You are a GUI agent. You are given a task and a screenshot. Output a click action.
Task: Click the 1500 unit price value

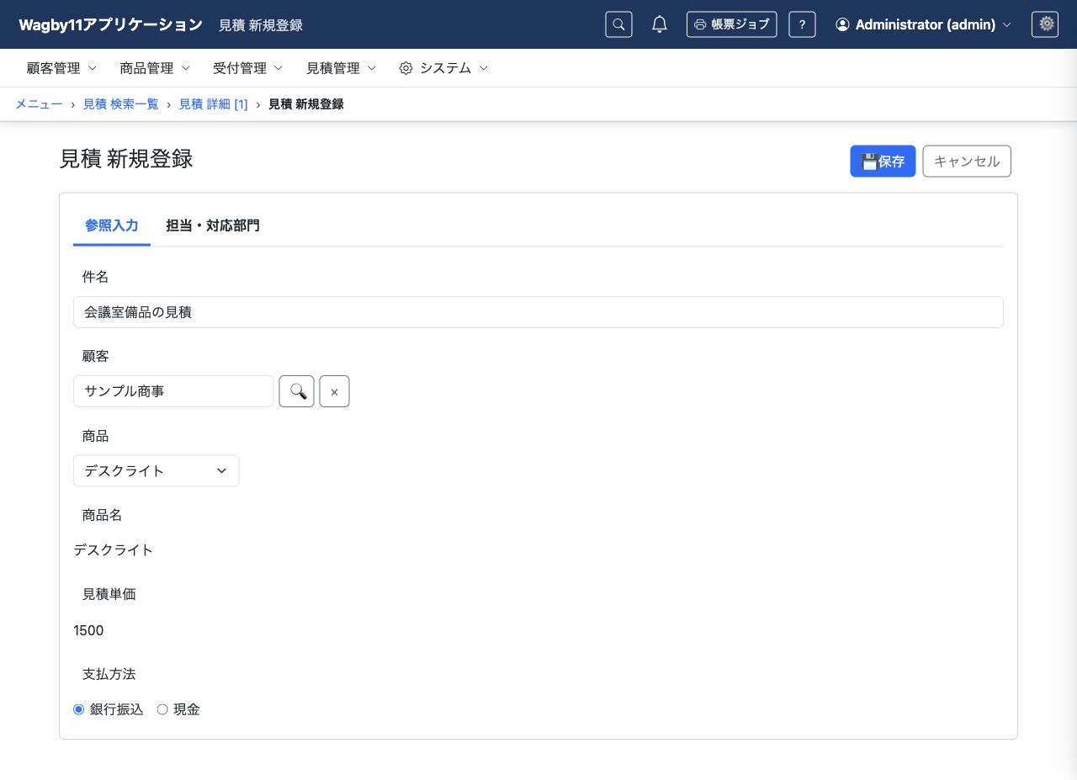[88, 630]
